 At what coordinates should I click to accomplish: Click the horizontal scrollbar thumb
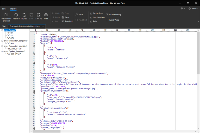46,131
